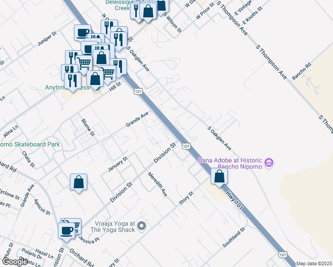Click the restaurant marker touching the upper S Oakglen Ave label

click(119, 40)
